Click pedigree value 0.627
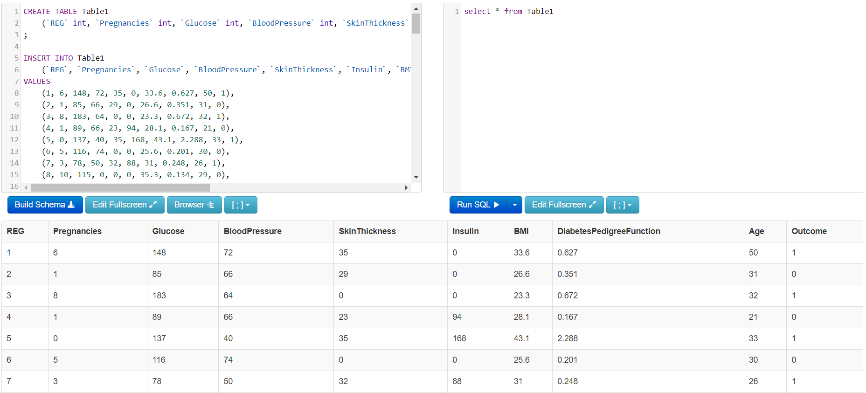 tap(568, 253)
